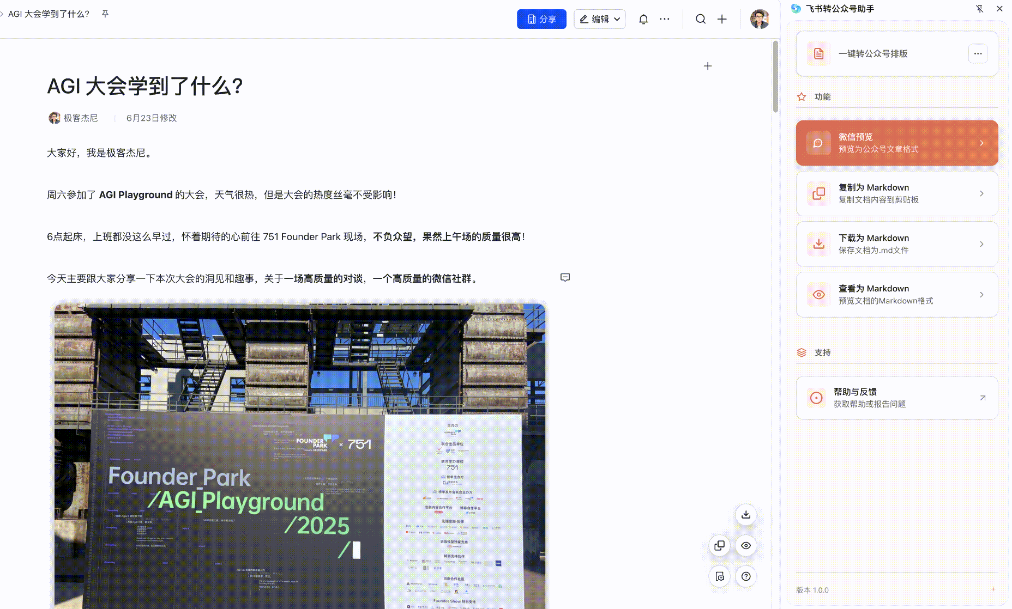
Task: Click the 帮助与反馈 circle icon
Action: coord(816,398)
